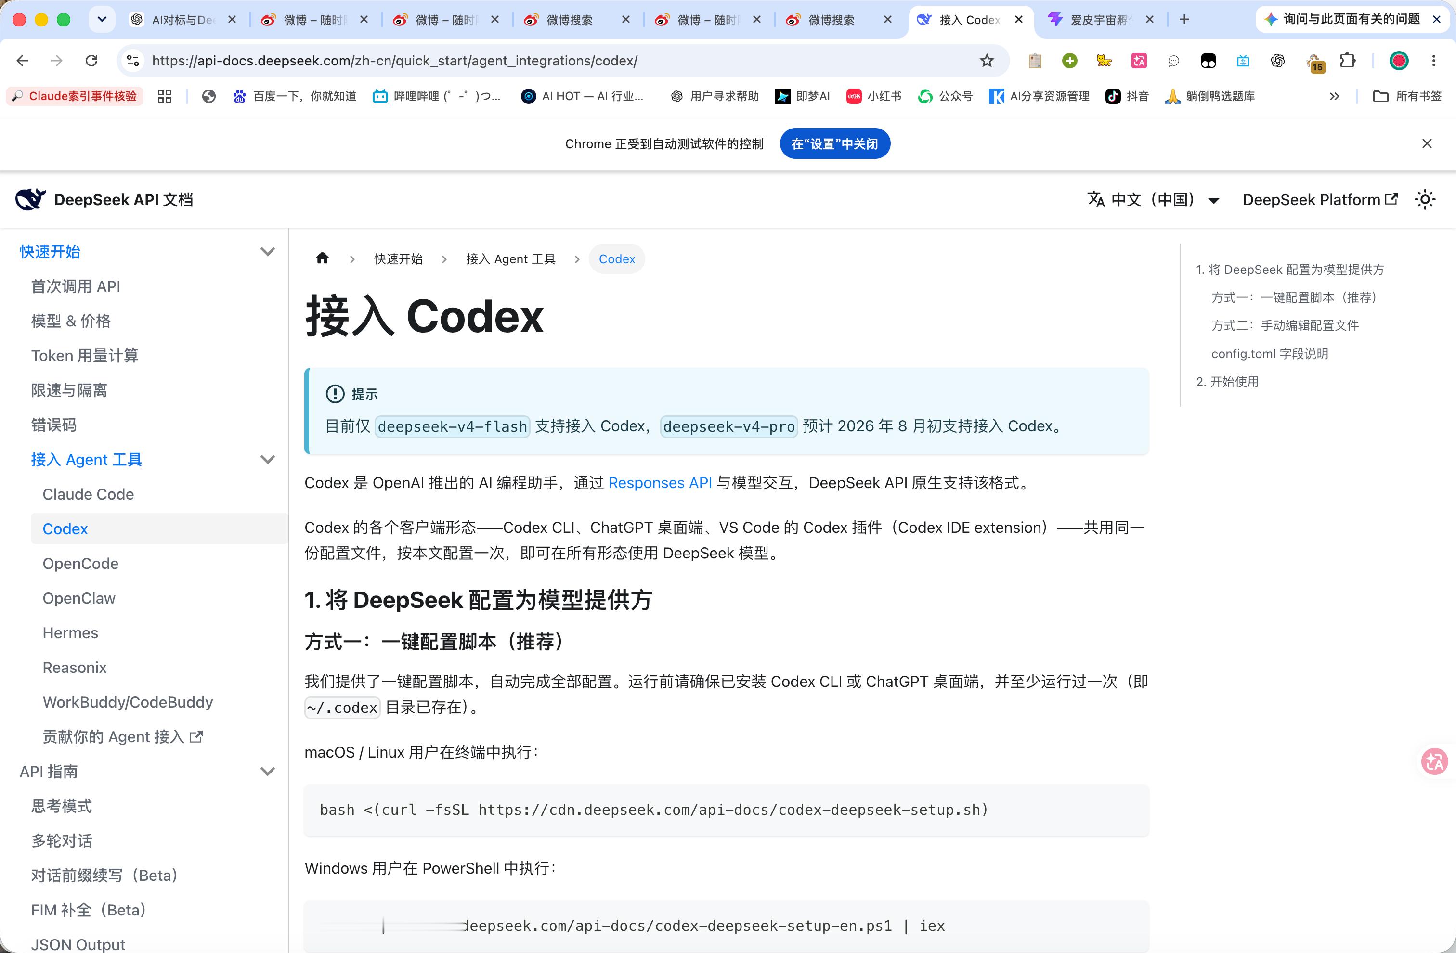Click the home breadcrumb icon
The width and height of the screenshot is (1456, 953).
pyautogui.click(x=323, y=259)
